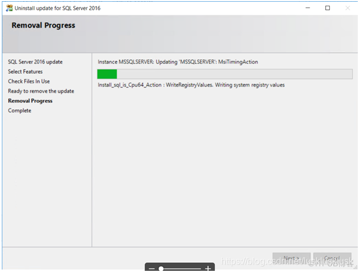Select the bold 'Removal Progress' sidebar step

click(30, 101)
